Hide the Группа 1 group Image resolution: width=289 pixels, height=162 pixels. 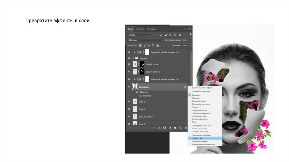coord(129,58)
